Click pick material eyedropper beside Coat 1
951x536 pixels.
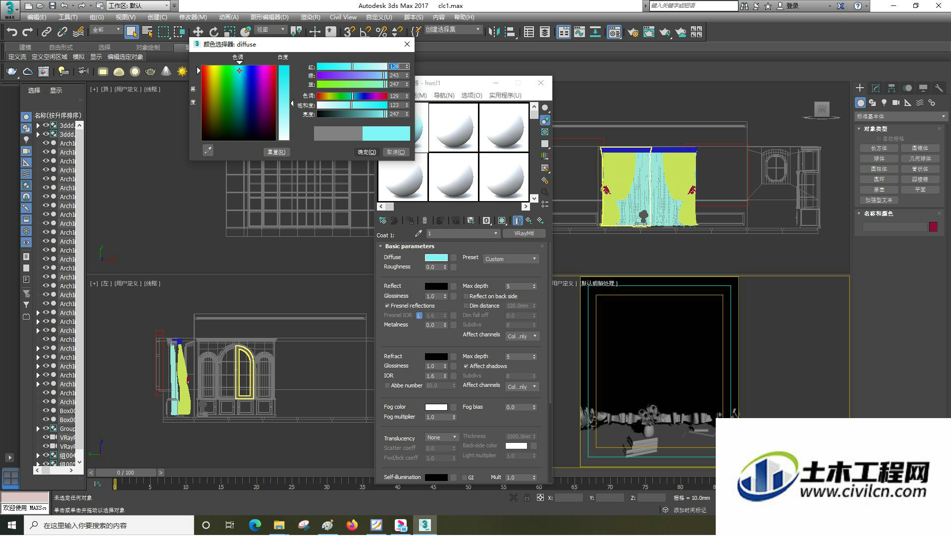click(418, 233)
